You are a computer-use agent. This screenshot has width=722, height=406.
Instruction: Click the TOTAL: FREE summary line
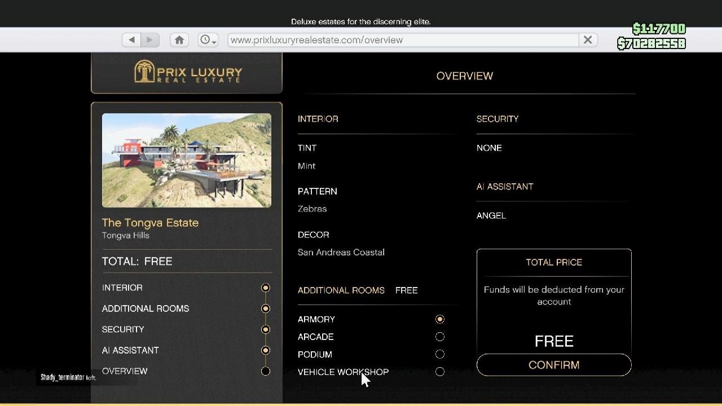click(x=137, y=261)
